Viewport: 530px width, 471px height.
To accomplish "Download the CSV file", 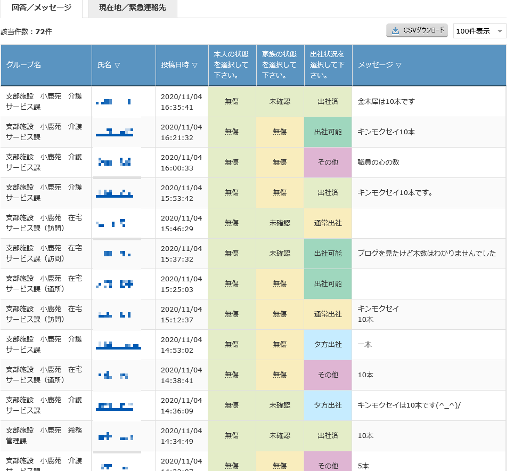I will pos(417,30).
